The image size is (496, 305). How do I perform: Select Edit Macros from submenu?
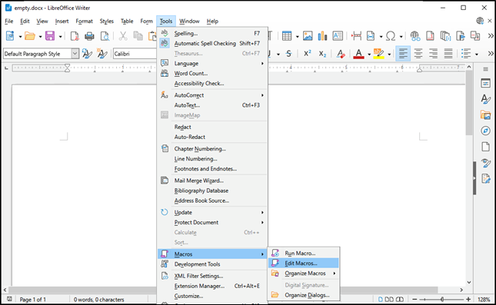coord(304,263)
